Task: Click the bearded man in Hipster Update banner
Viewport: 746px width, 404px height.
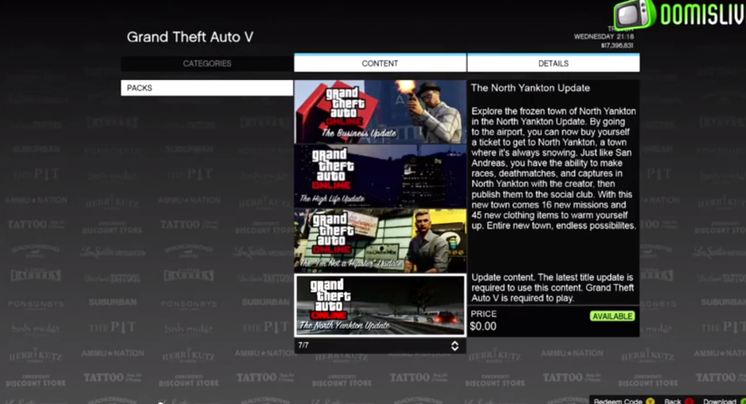Action: pos(426,242)
